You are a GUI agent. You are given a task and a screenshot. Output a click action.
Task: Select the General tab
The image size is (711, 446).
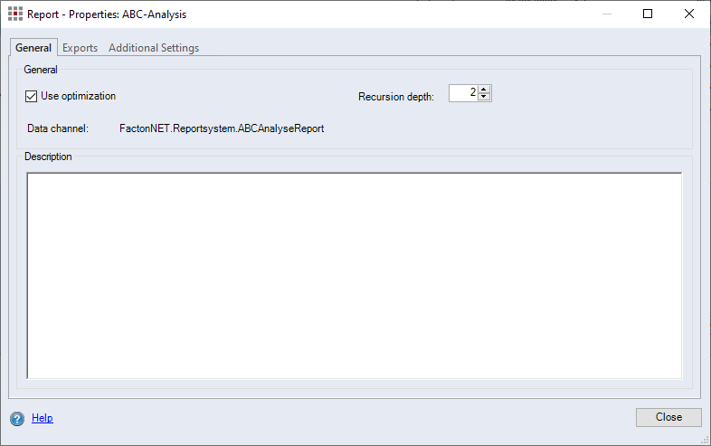(x=33, y=48)
